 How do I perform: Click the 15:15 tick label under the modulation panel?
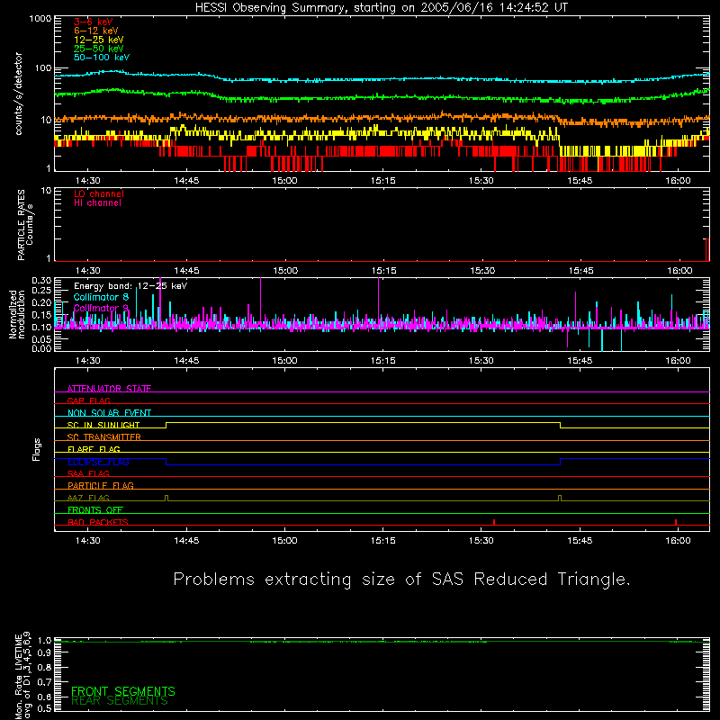(x=383, y=361)
